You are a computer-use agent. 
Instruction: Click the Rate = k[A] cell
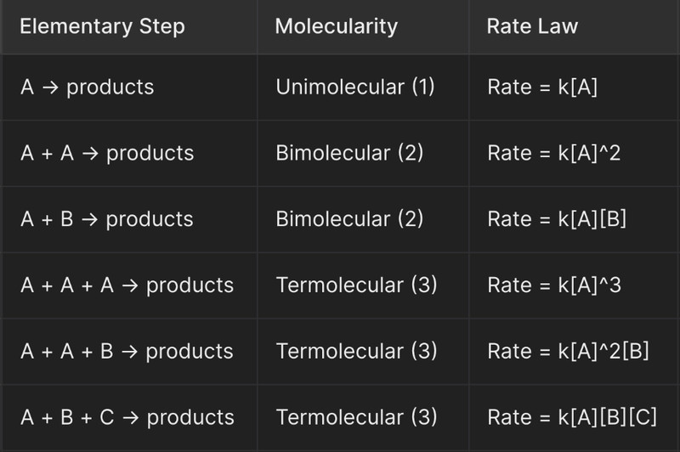pos(542,87)
